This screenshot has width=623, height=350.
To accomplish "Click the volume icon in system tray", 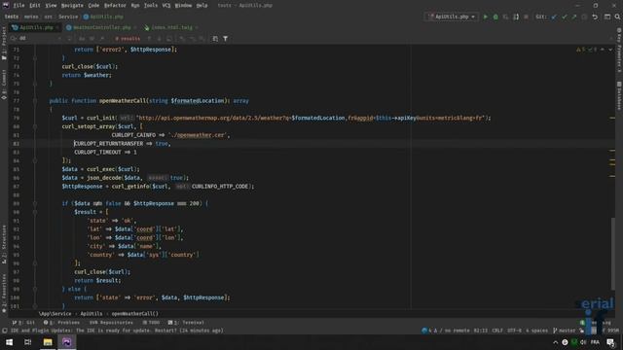I will 583,342.
